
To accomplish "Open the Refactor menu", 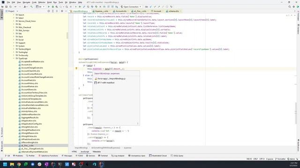I will [42, 2].
